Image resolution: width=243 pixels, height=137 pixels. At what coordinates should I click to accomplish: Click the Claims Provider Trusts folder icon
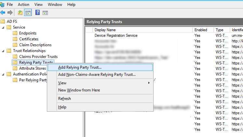click(x=15, y=57)
